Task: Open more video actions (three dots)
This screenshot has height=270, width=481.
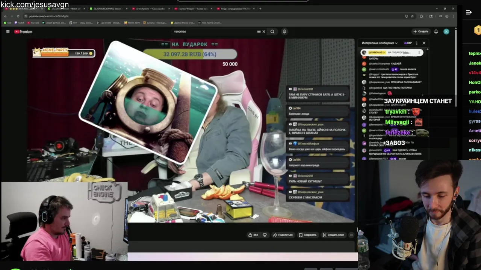Action: pos(351,235)
